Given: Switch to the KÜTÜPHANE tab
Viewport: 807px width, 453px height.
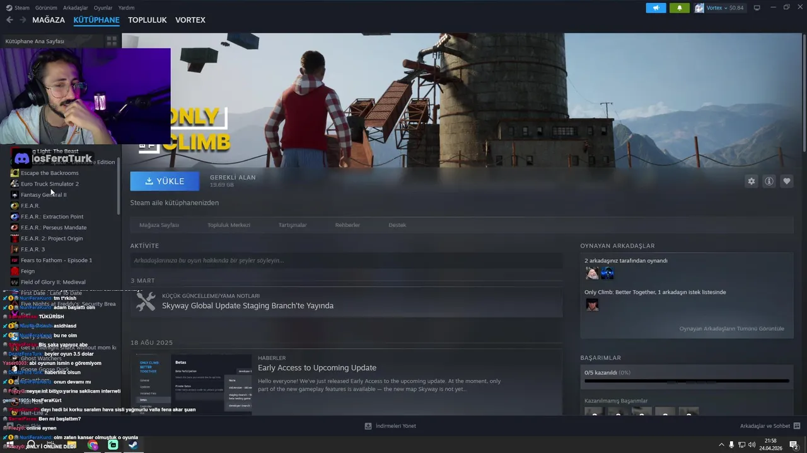Looking at the screenshot, I should click(96, 20).
